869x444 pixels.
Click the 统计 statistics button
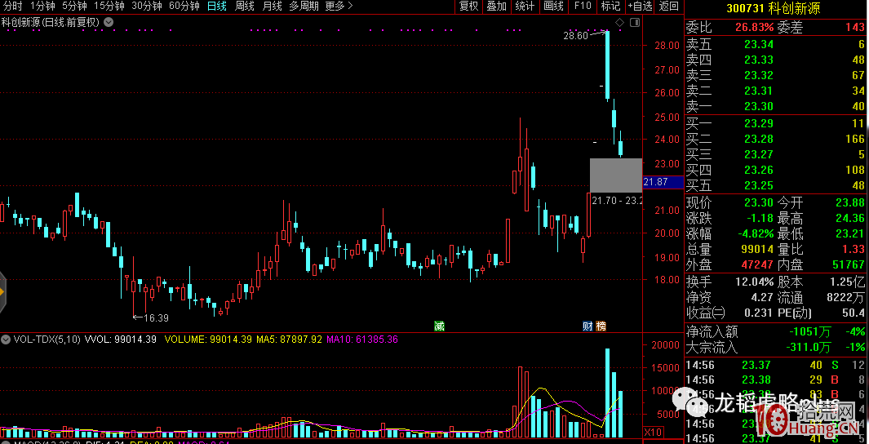coord(525,7)
